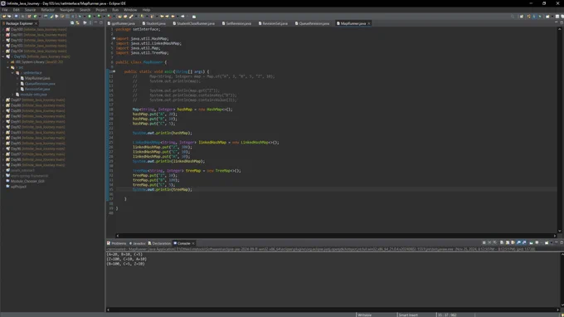
Task: Fold the import statements block
Action: [114, 38]
